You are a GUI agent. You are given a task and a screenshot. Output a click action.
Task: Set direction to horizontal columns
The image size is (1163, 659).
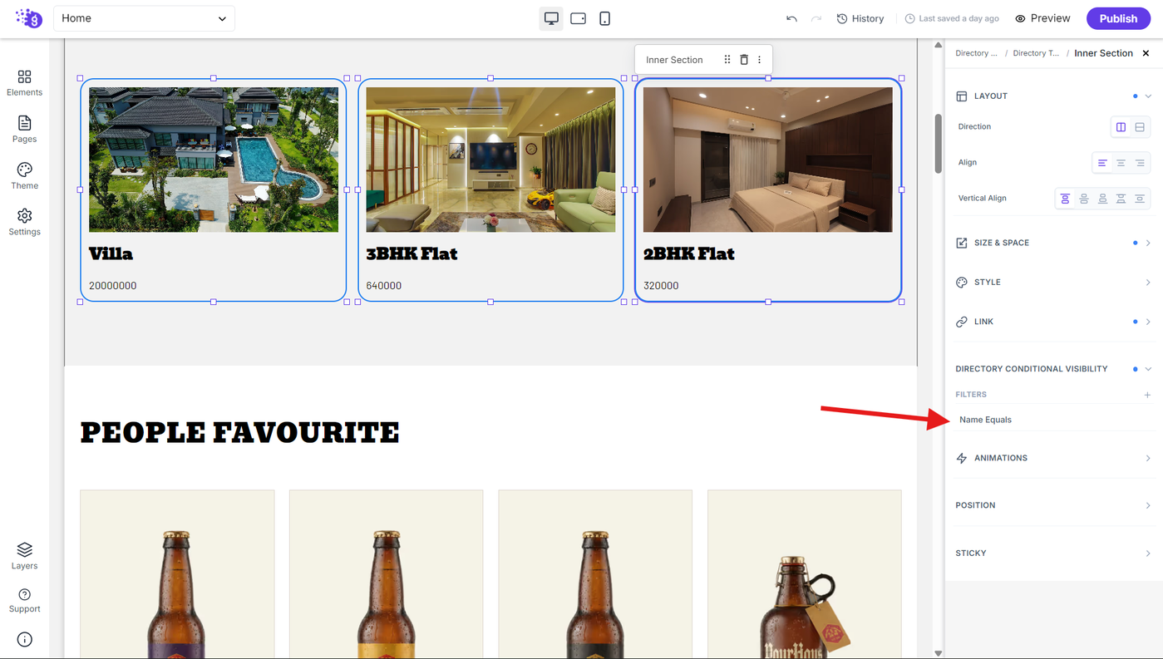pos(1121,127)
